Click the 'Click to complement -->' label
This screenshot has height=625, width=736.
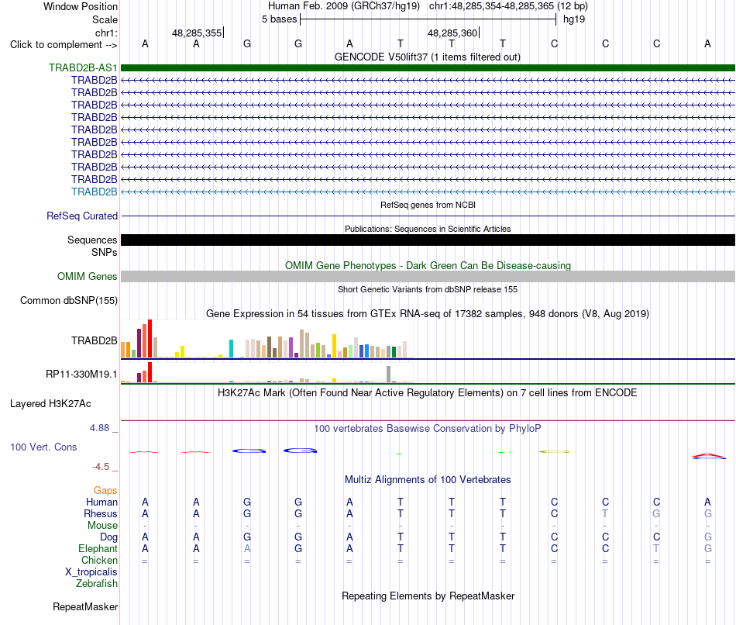[x=64, y=45]
